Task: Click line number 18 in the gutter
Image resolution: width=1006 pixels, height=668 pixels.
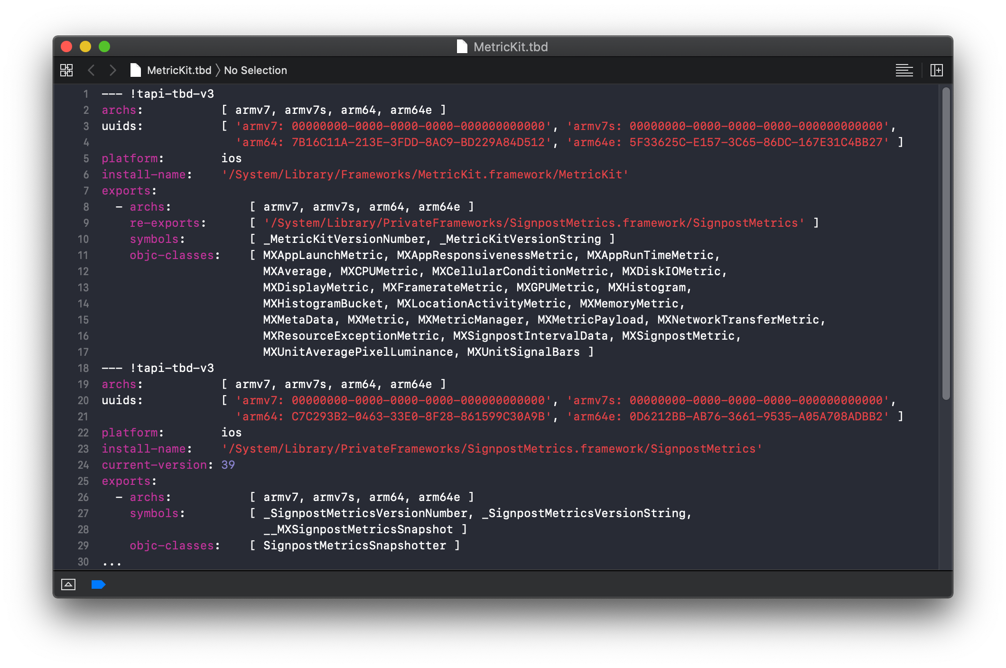Action: tap(83, 368)
